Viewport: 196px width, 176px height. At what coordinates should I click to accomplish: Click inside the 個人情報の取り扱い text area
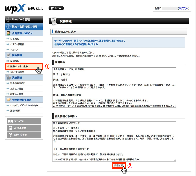coord(114,141)
